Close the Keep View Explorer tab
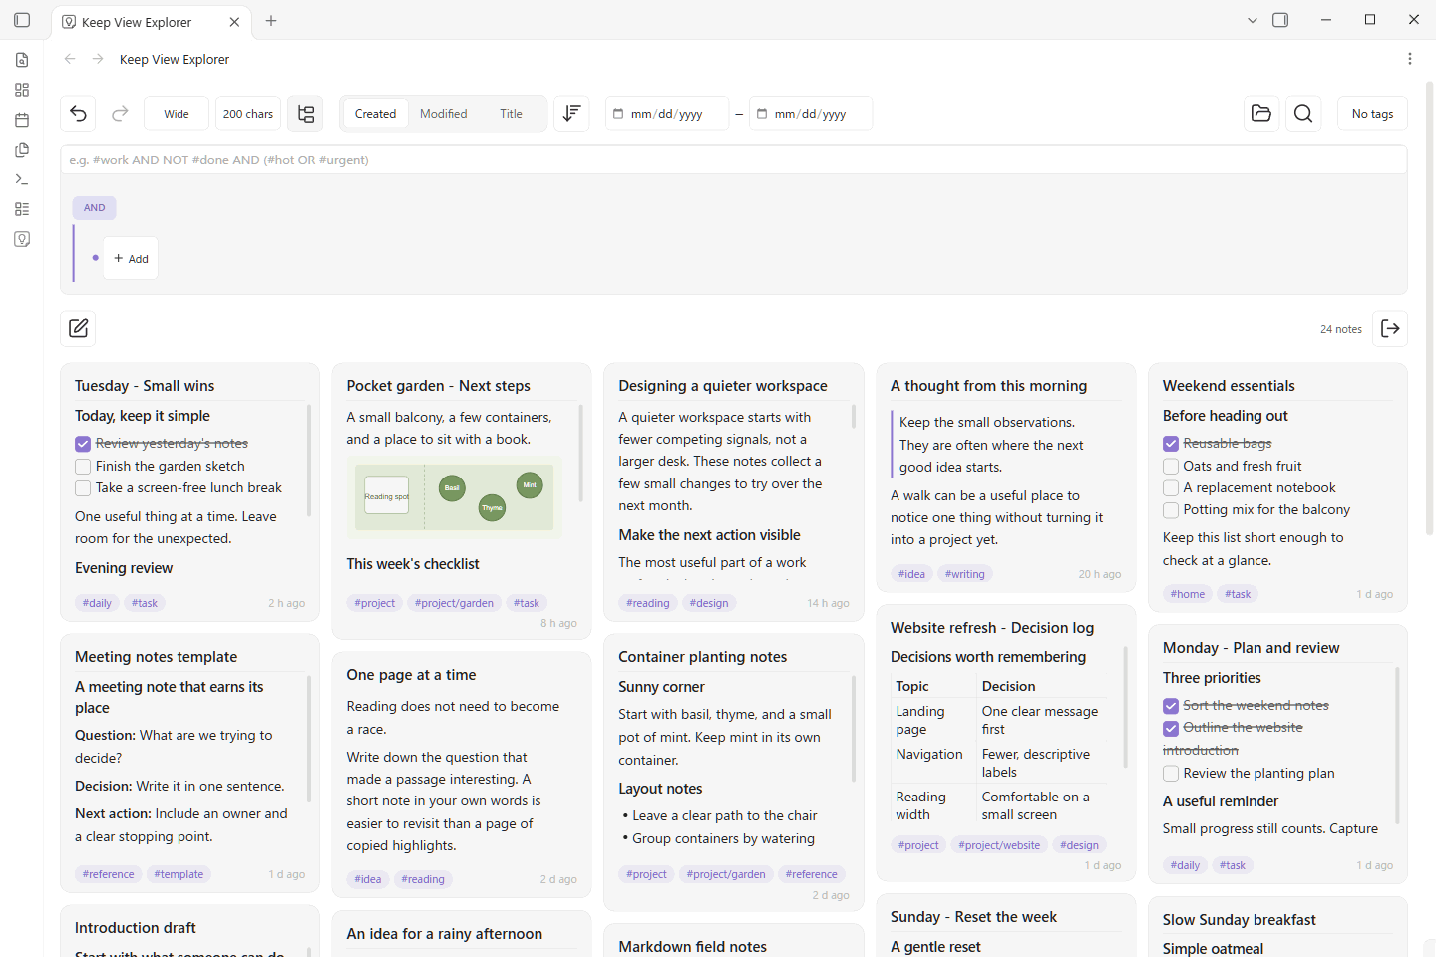The height and width of the screenshot is (957, 1436). coord(234,22)
